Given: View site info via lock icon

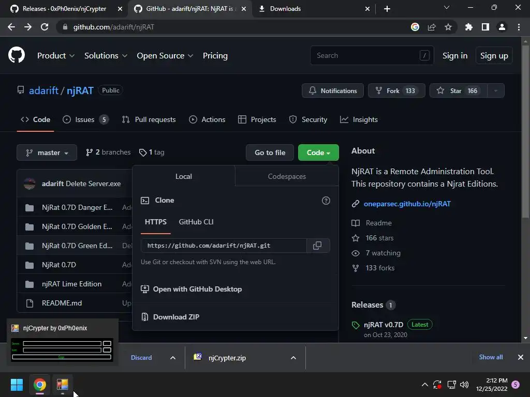Looking at the screenshot, I should coord(65,27).
